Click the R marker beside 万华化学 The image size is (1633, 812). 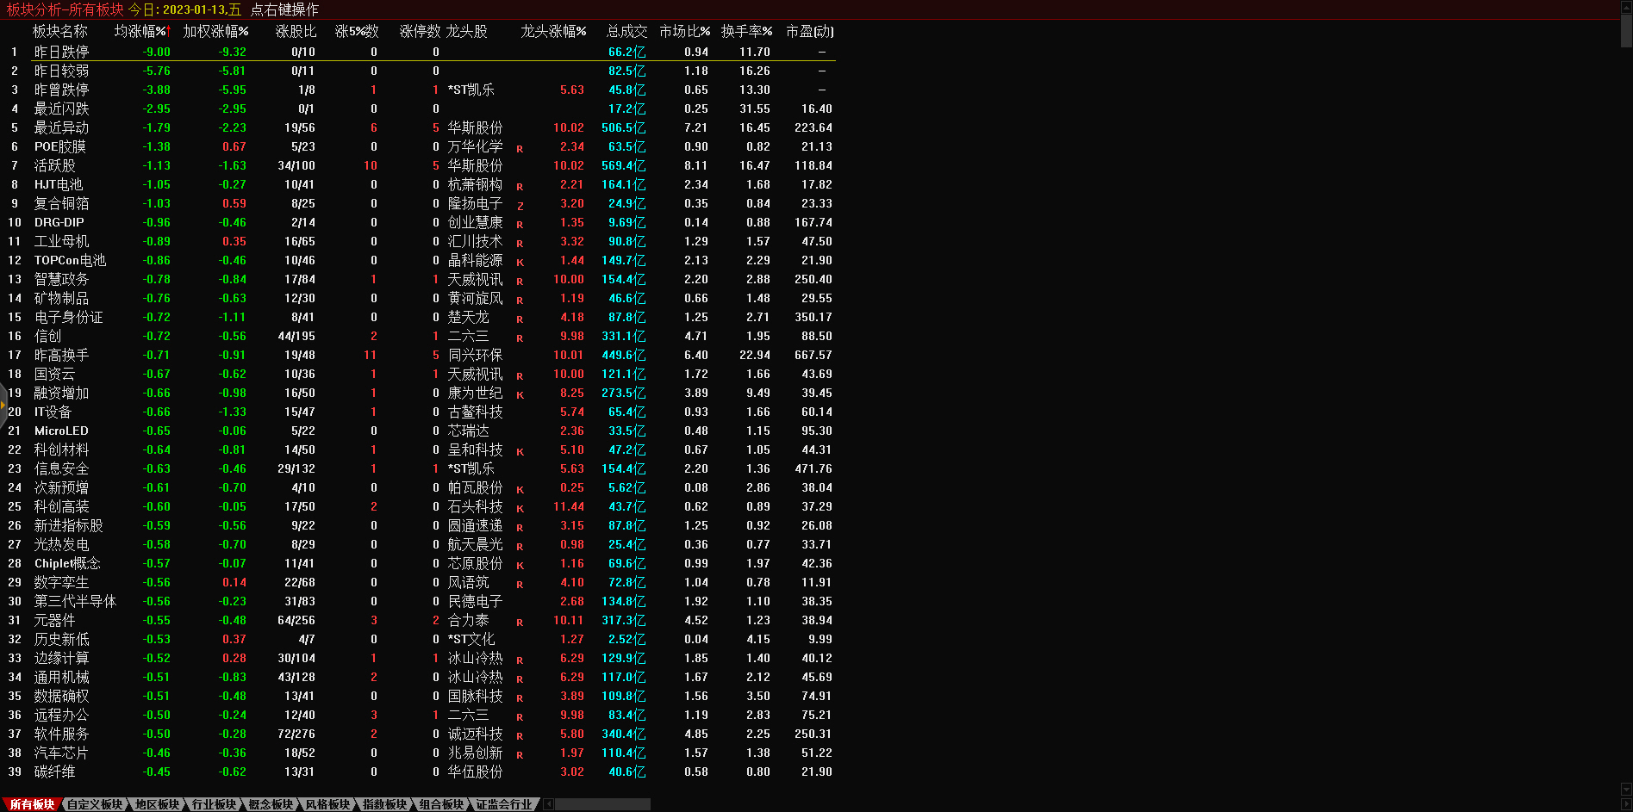coord(520,149)
